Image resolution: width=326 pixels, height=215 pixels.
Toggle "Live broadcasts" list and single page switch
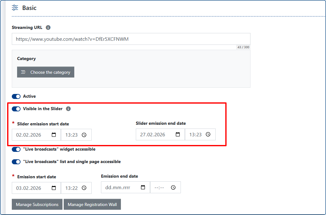(x=16, y=162)
